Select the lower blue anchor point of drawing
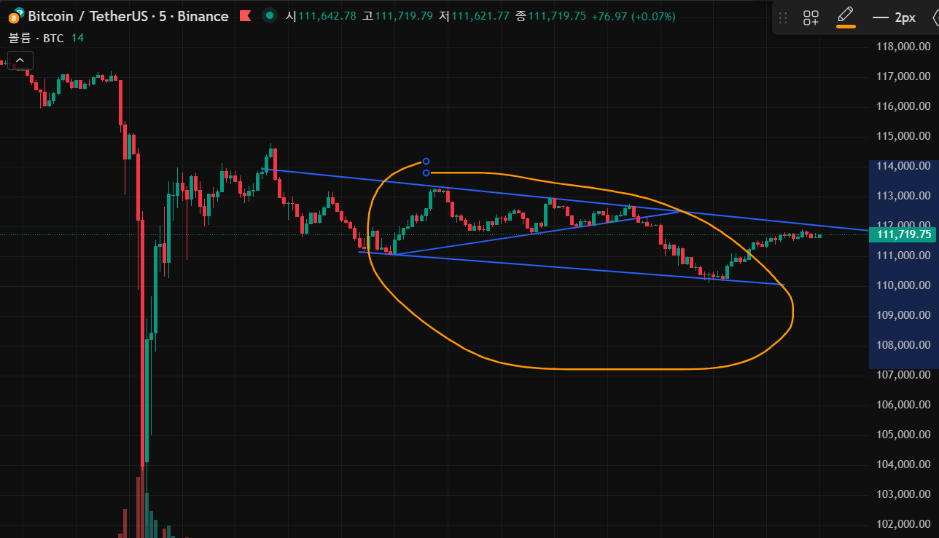Viewport: 939px width, 538px height. (x=426, y=173)
